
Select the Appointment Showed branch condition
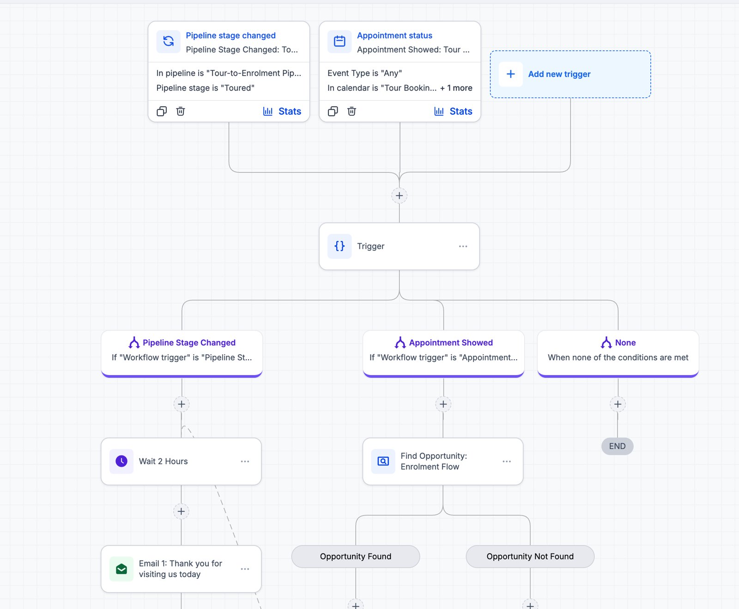point(443,353)
